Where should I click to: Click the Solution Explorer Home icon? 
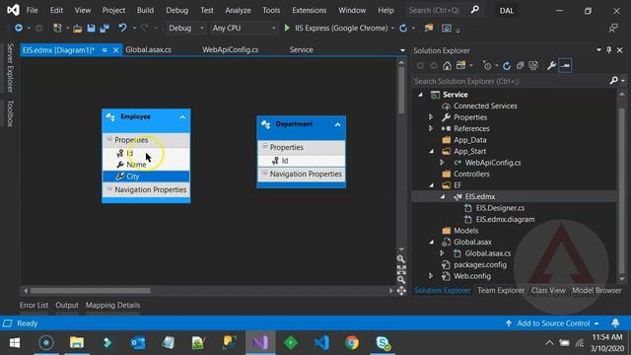(447, 66)
